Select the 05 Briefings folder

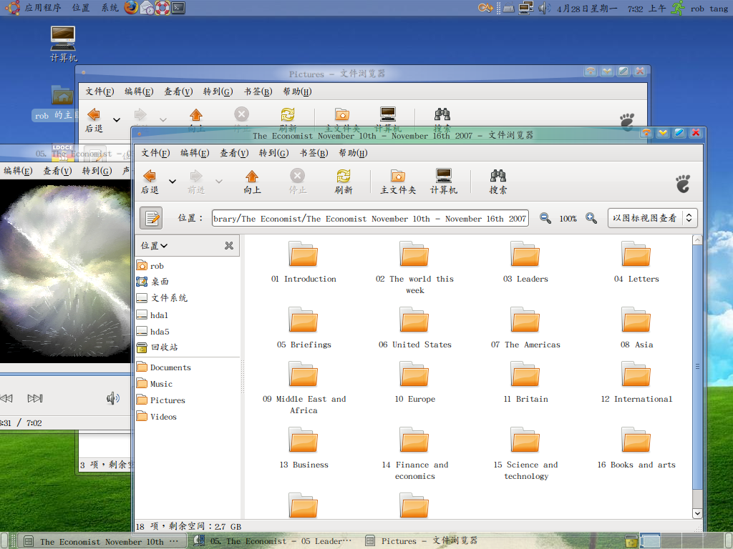304,327
